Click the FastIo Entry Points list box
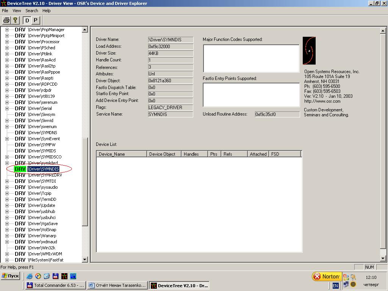This screenshot has width=388, height=291. point(251,95)
